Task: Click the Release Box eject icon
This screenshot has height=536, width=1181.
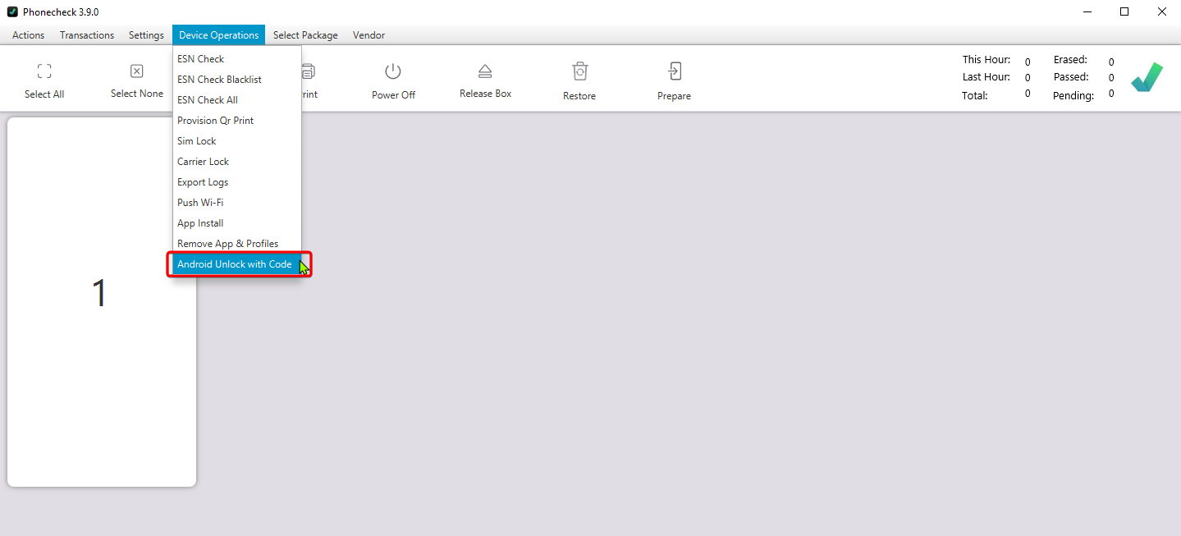Action: [485, 71]
